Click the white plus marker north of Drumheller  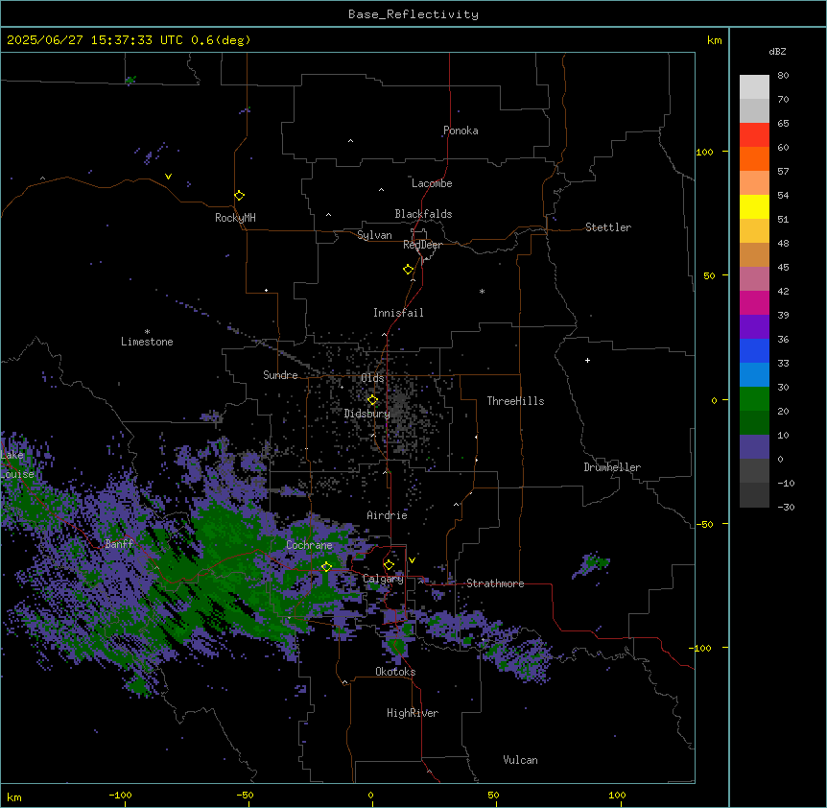[587, 360]
